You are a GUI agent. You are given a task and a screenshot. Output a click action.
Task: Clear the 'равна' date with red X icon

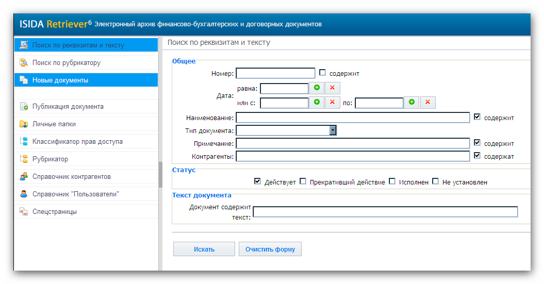tap(333, 88)
